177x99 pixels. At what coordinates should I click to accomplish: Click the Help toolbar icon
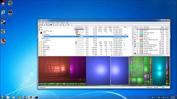68,25
